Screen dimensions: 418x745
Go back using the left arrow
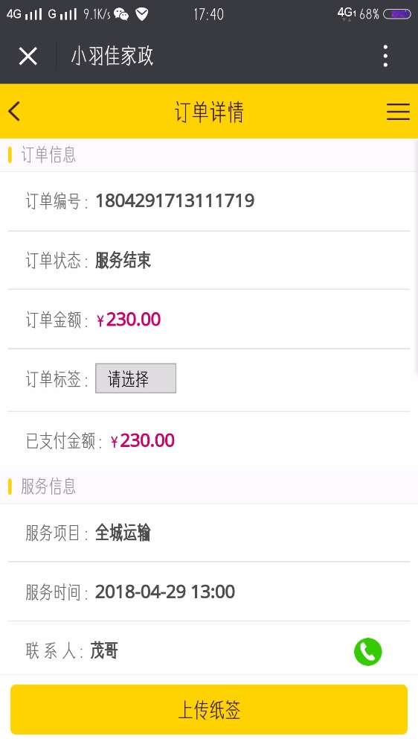14,112
